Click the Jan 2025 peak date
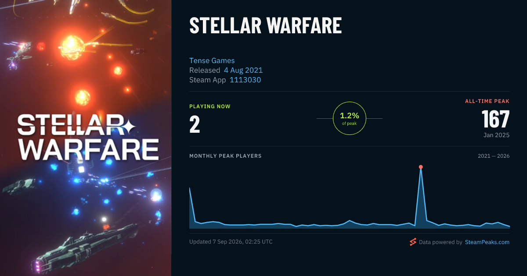Viewport: 527px width, 276px height. (x=497, y=135)
